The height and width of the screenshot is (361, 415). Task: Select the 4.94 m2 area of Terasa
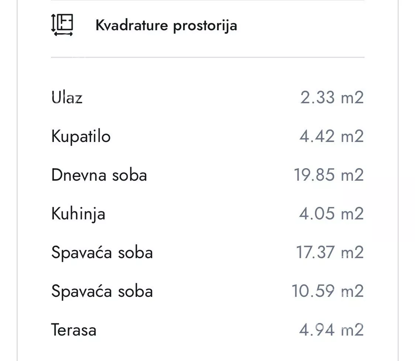(x=332, y=330)
